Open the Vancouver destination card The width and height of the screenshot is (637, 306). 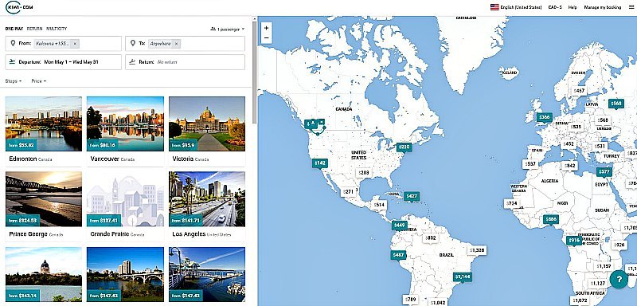click(126, 131)
